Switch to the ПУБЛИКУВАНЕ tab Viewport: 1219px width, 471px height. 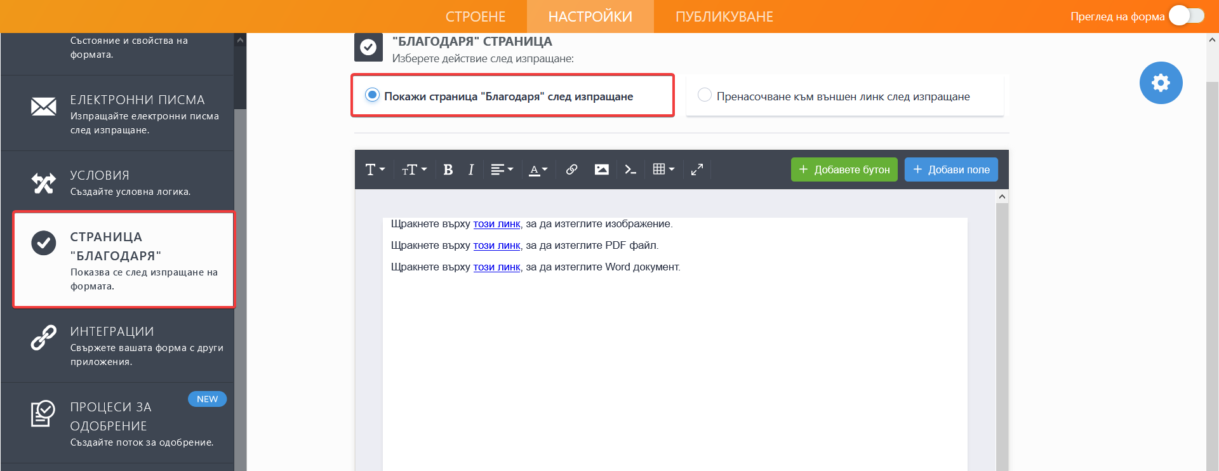coord(724,17)
